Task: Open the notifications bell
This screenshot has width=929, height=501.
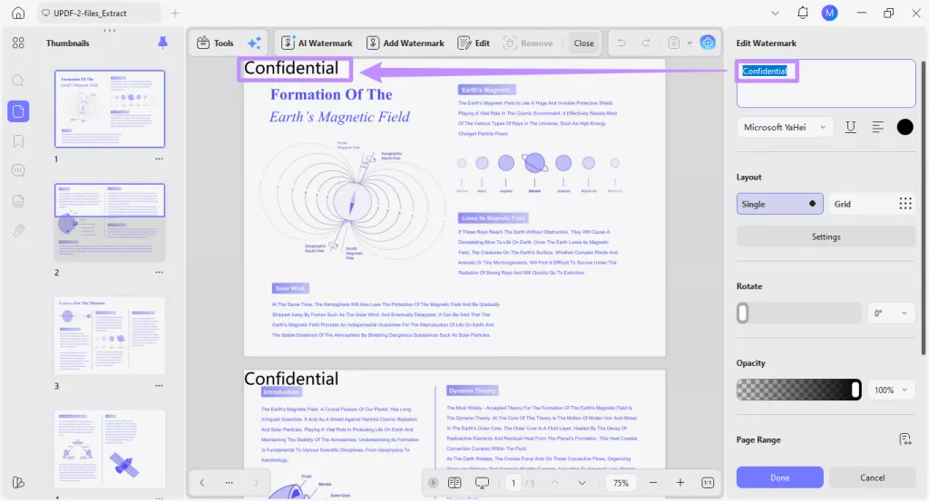Action: pyautogui.click(x=802, y=13)
